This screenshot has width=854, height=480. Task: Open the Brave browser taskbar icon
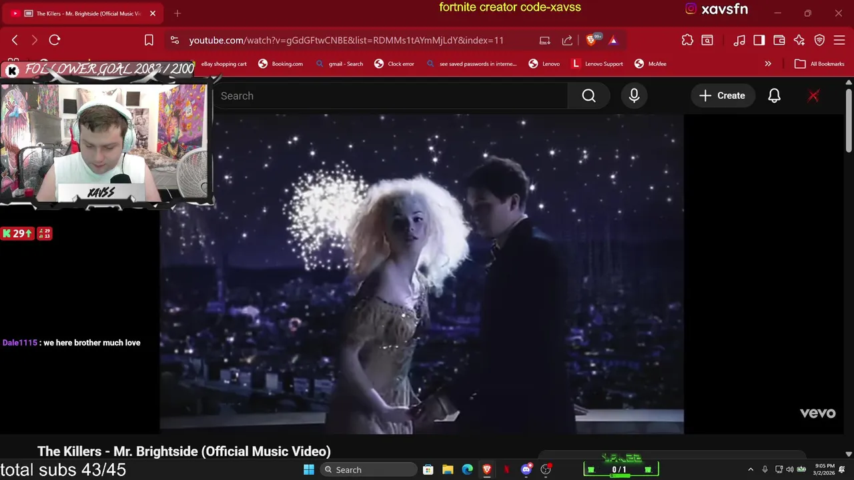point(487,469)
